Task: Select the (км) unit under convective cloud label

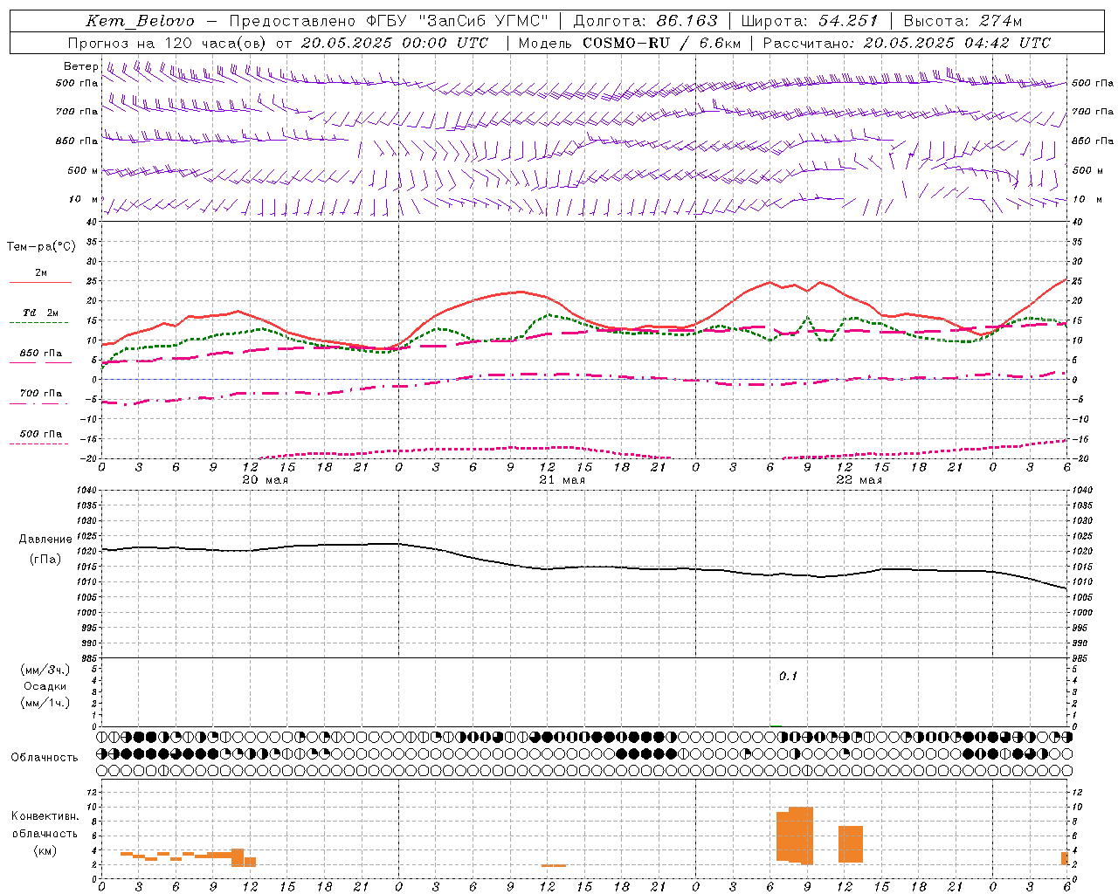Action: click(45, 850)
